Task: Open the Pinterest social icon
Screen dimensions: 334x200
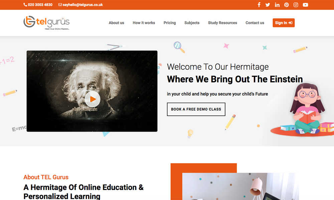Action: click(286, 5)
